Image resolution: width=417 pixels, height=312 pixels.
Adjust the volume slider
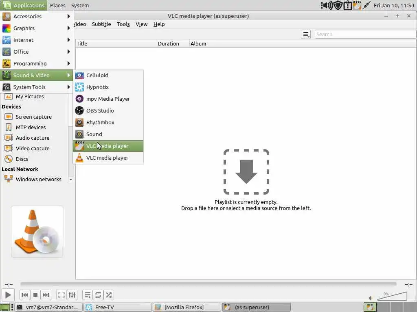[x=392, y=296]
